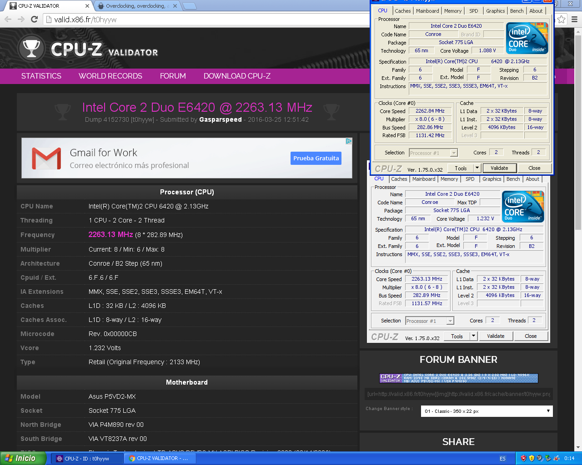Image resolution: width=582 pixels, height=465 pixels.
Task: Click the CPU-Z trophy logo icon
Action: click(x=31, y=49)
